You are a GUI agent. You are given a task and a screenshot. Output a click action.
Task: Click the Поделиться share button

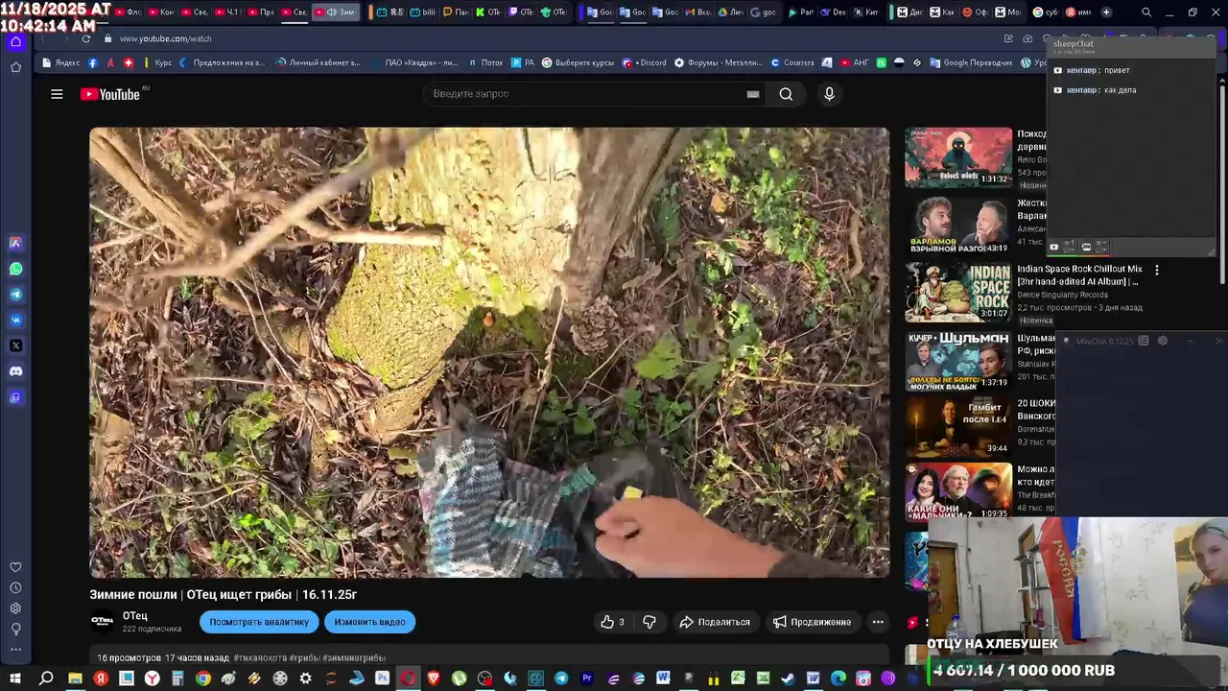pos(716,622)
